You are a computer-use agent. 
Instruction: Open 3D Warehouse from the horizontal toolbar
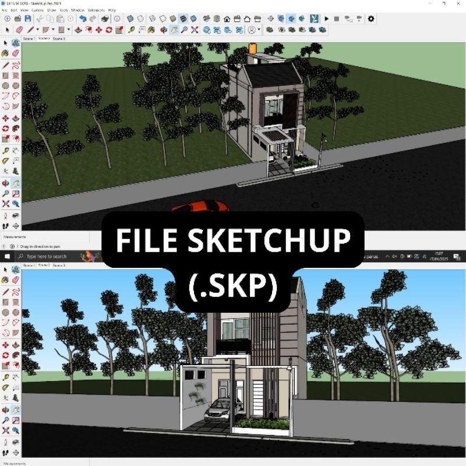coord(207,30)
